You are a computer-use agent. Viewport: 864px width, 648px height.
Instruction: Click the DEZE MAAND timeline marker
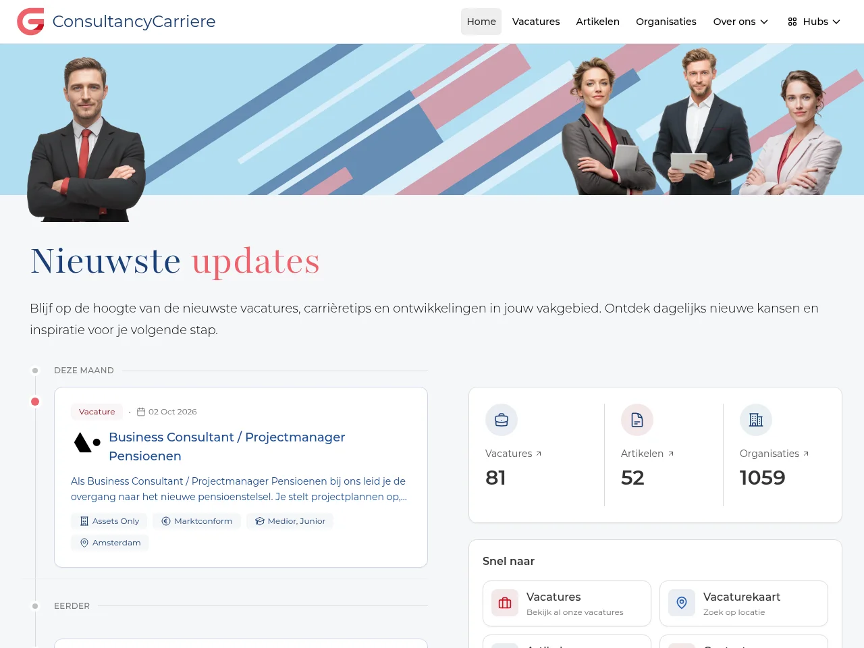click(35, 371)
